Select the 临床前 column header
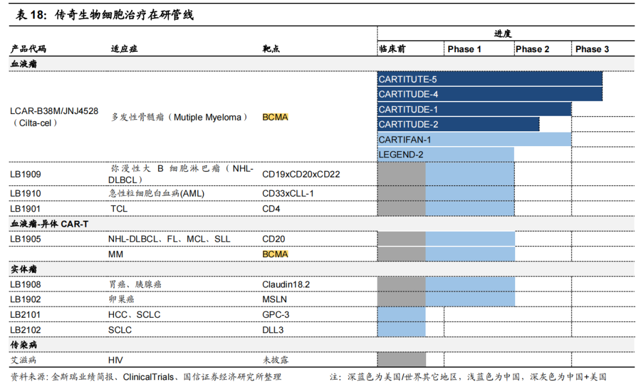The height and width of the screenshot is (392, 641). click(x=392, y=49)
